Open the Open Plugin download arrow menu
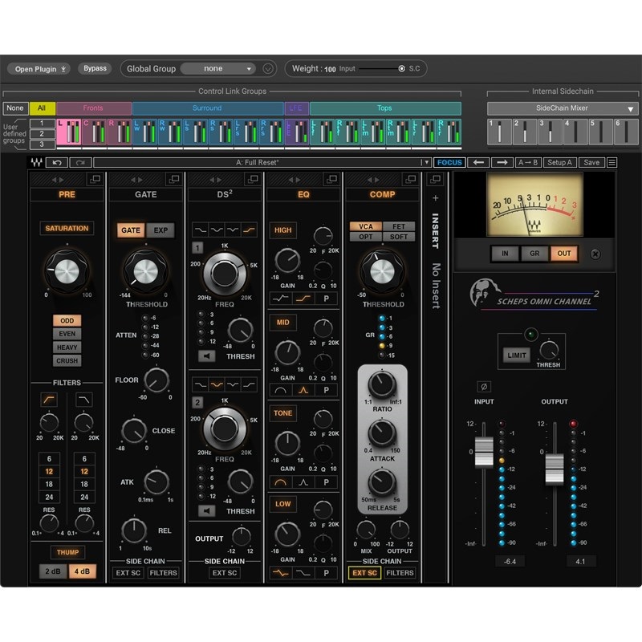The image size is (642, 642). [63, 69]
